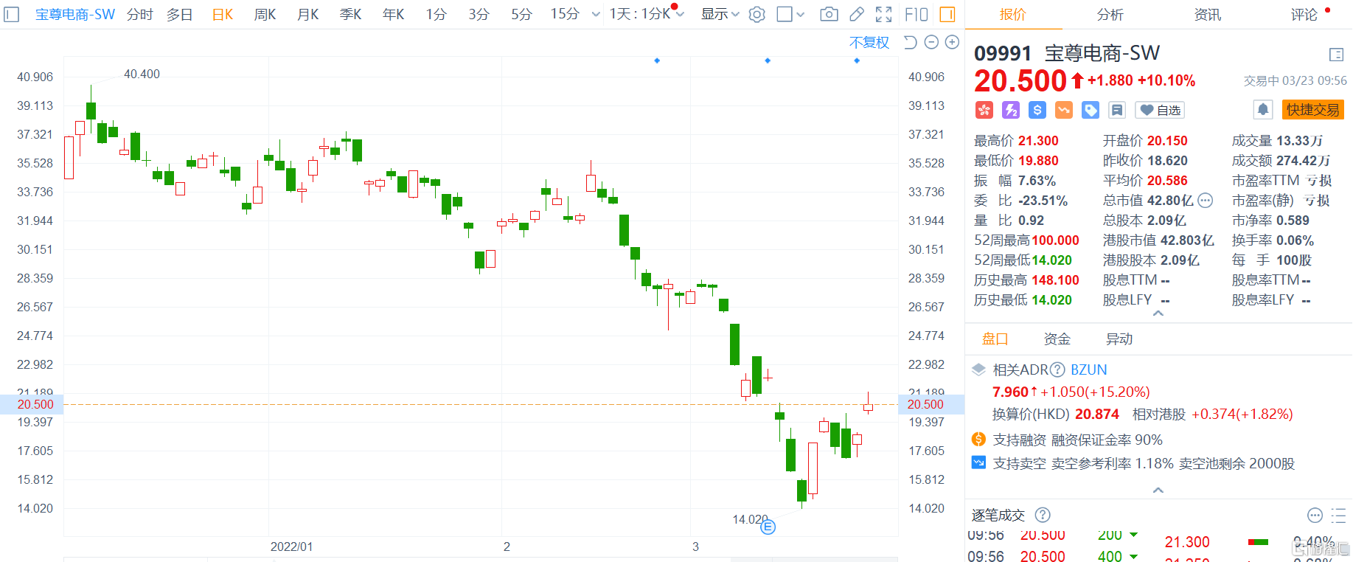The width and height of the screenshot is (1353, 562).
Task: Select the 15分 fifteen-minute interval
Action: pos(565,14)
